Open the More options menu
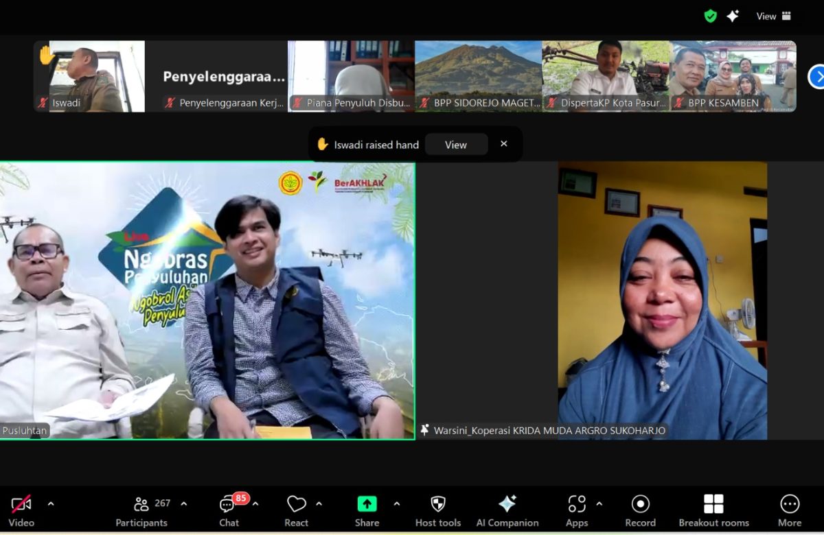This screenshot has height=535, width=824. (790, 511)
